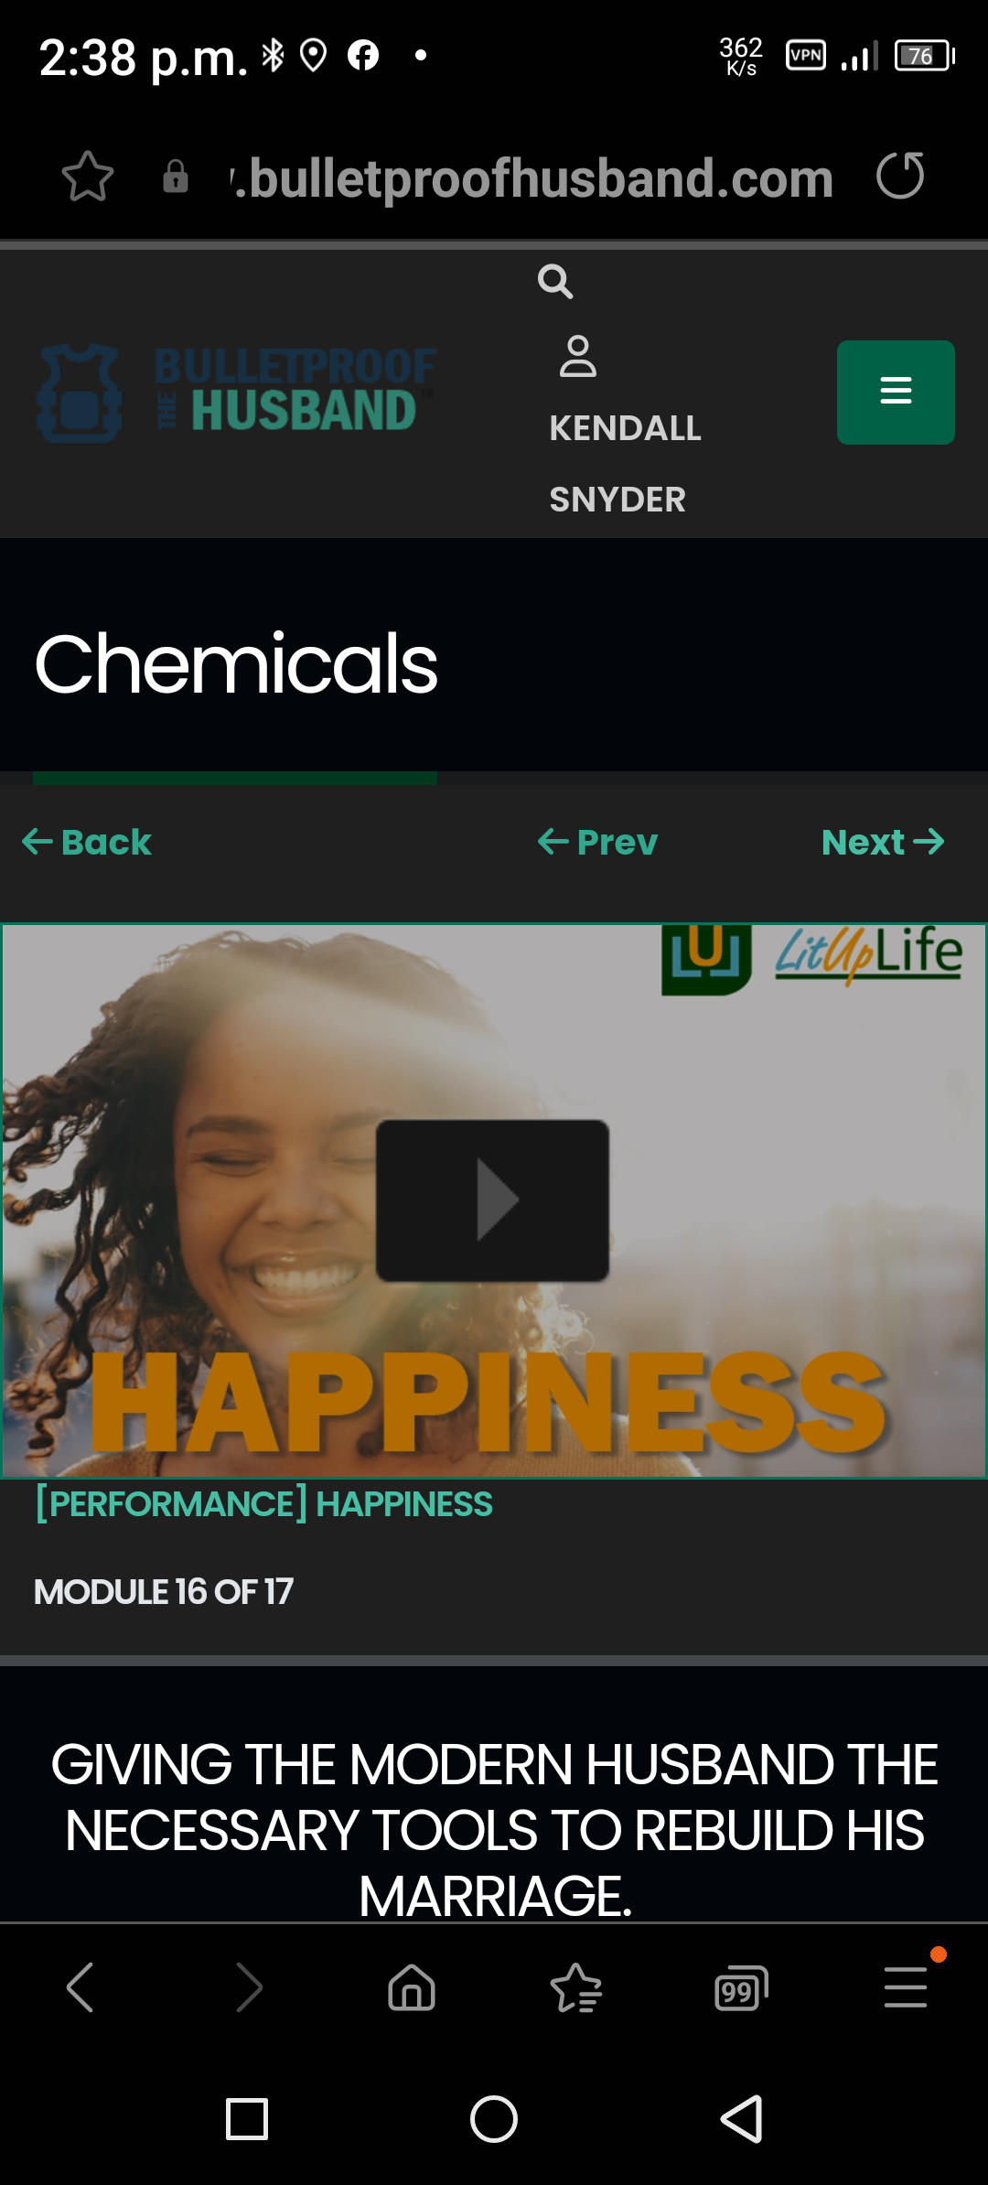Tap the padlock site security icon
Image resolution: width=988 pixels, height=2185 pixels.
[176, 177]
